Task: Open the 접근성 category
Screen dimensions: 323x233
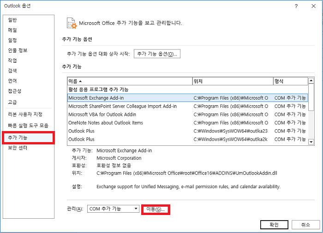Action: [x=15, y=91]
